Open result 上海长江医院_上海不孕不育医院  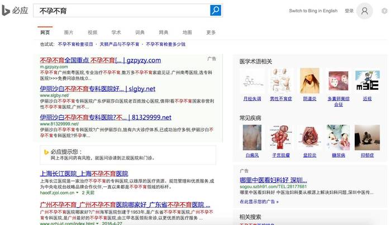point(84,174)
